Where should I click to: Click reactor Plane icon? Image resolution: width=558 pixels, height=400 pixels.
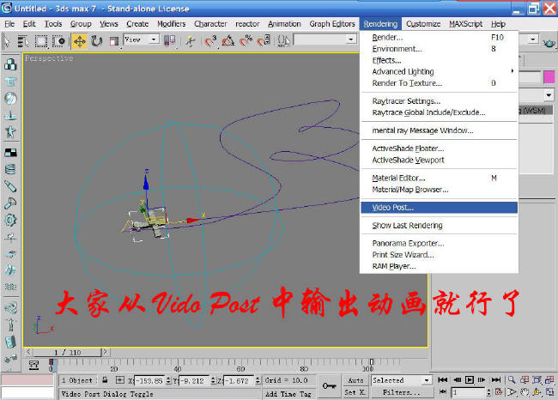10,115
